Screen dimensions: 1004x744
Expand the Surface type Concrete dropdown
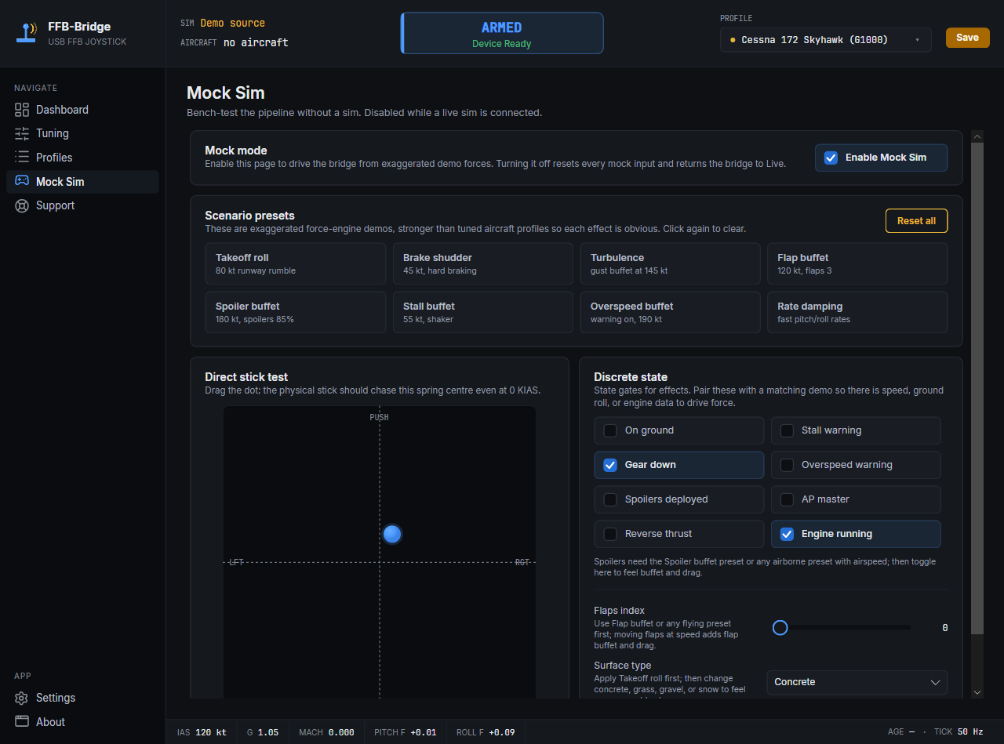click(857, 682)
